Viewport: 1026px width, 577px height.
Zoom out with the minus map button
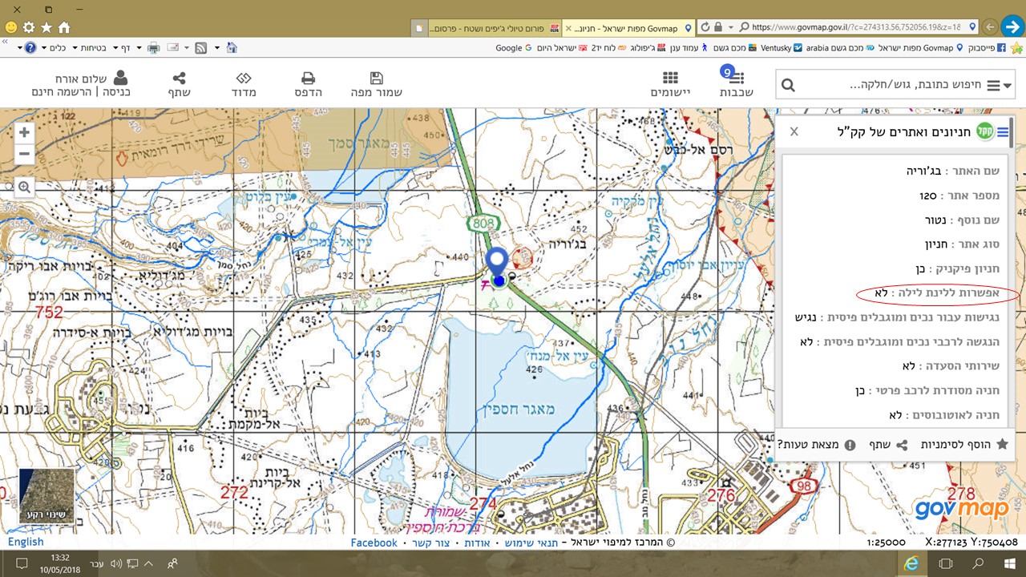25,153
